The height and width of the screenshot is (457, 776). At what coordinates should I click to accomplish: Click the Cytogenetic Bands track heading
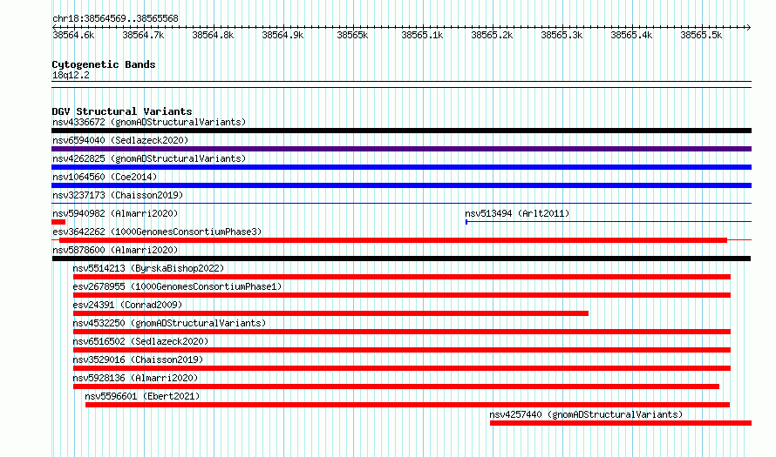point(104,64)
